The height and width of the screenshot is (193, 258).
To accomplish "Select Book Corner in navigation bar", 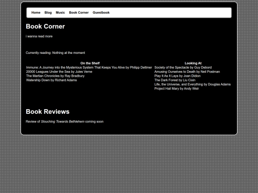I will tap(79, 13).
